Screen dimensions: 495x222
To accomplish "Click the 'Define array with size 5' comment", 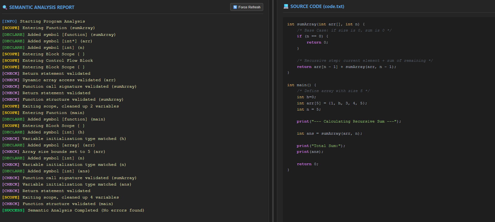I will tap(333, 91).
